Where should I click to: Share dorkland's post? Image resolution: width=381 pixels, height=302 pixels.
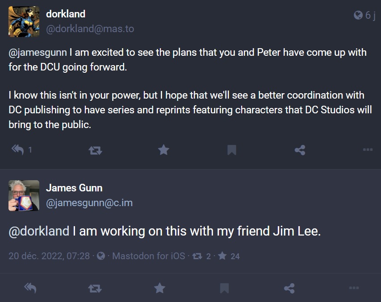(x=300, y=150)
